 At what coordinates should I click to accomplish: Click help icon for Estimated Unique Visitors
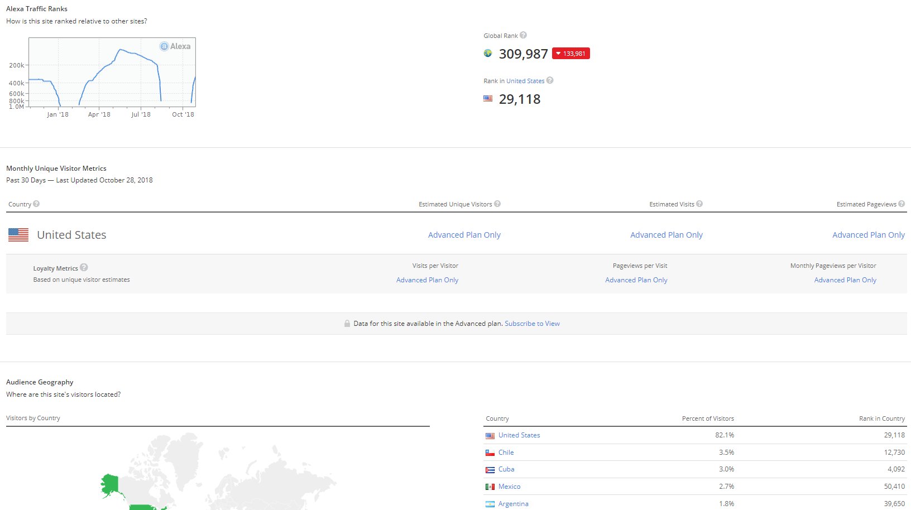[x=497, y=204]
